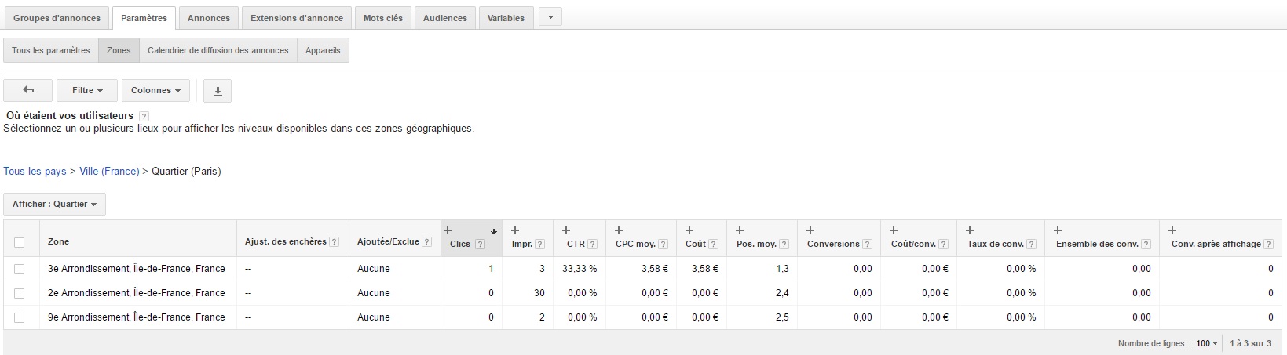This screenshot has width=1287, height=355.
Task: Click the plus icon above CTR column
Action: point(565,230)
